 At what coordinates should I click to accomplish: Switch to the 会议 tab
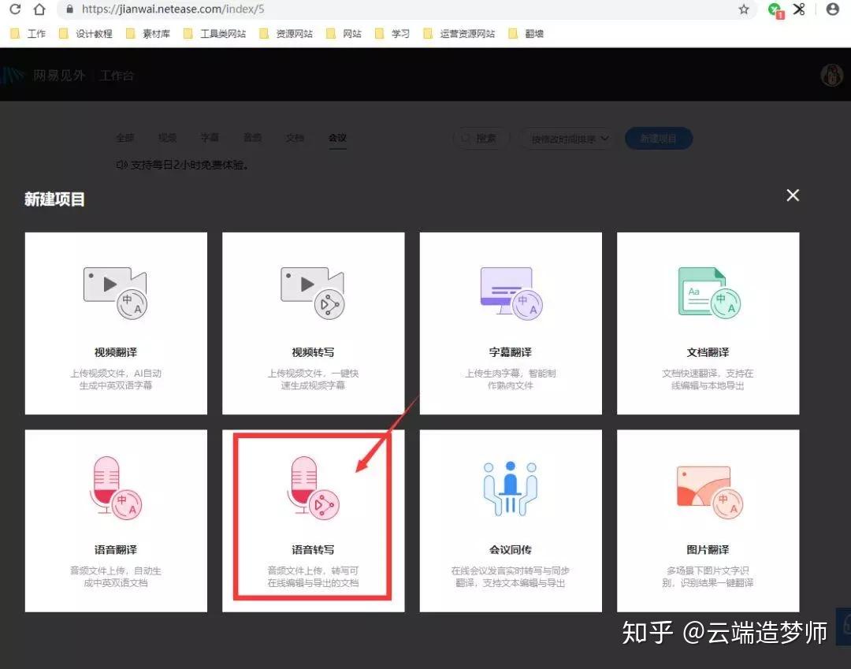[x=337, y=138]
